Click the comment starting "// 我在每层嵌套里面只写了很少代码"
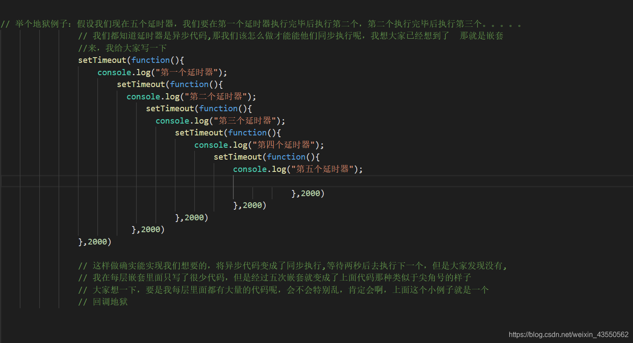Viewport: 633px width, 343px height. pos(275,278)
